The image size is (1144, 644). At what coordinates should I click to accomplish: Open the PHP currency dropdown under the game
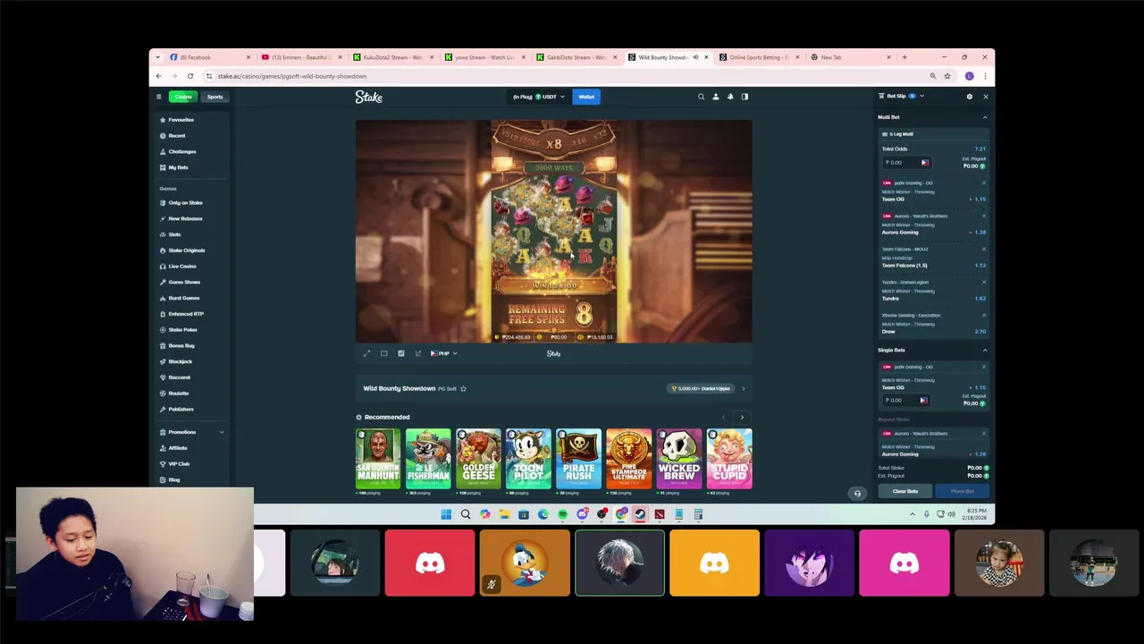click(x=444, y=353)
